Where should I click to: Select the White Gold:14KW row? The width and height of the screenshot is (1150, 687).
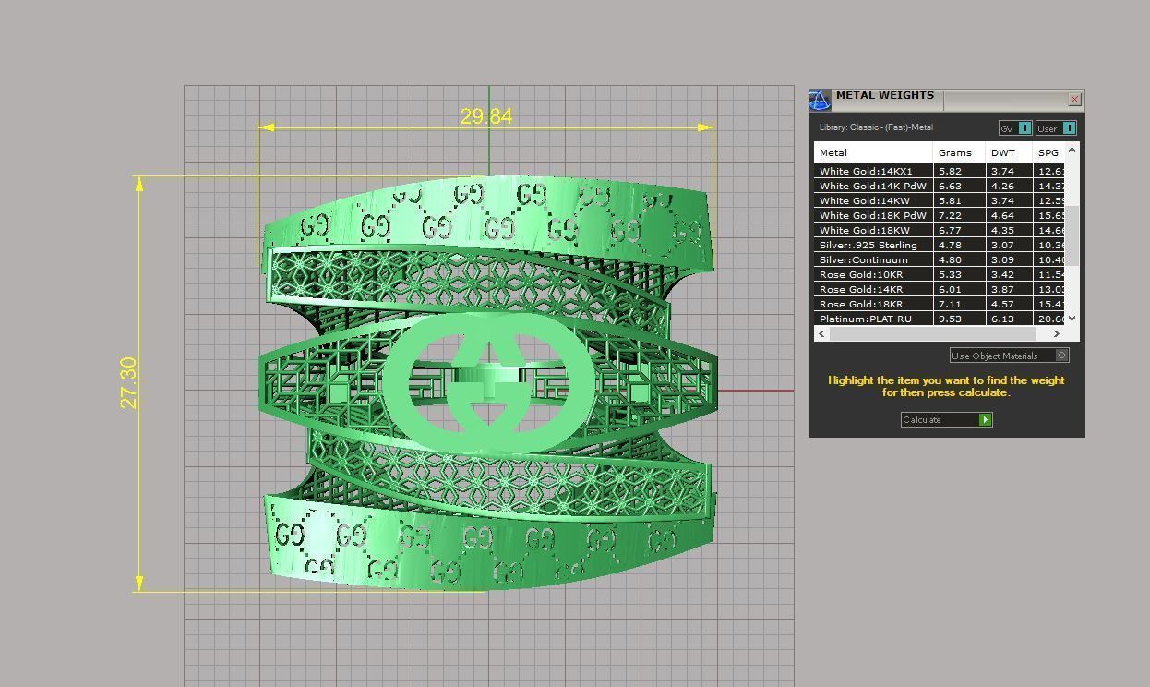[940, 200]
